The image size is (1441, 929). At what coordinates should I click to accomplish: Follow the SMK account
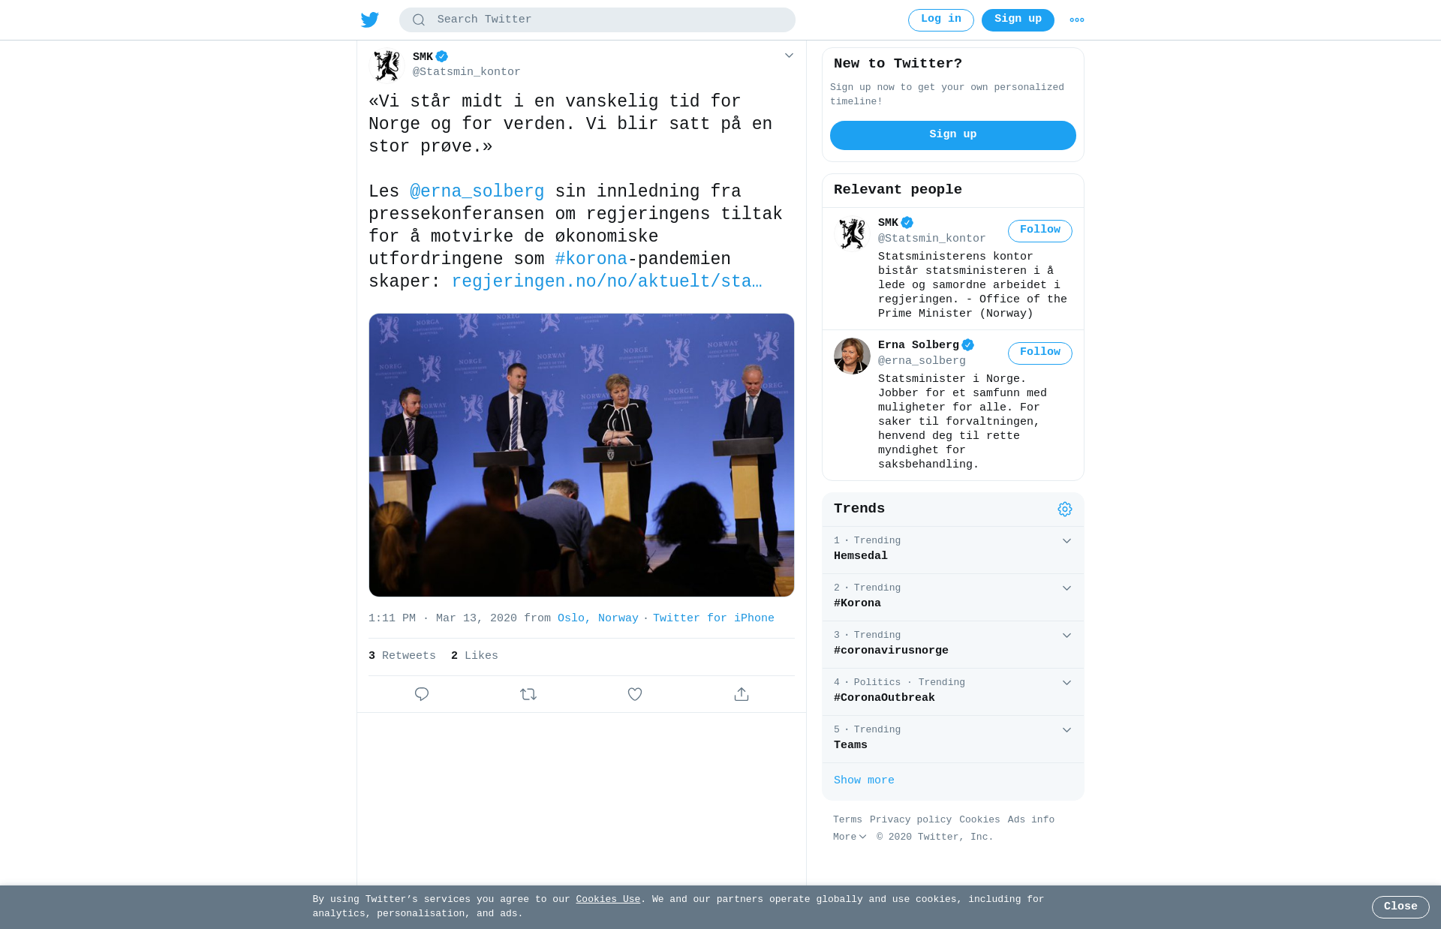[1040, 230]
